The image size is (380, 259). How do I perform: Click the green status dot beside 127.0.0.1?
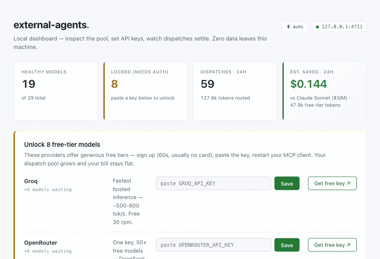click(317, 27)
